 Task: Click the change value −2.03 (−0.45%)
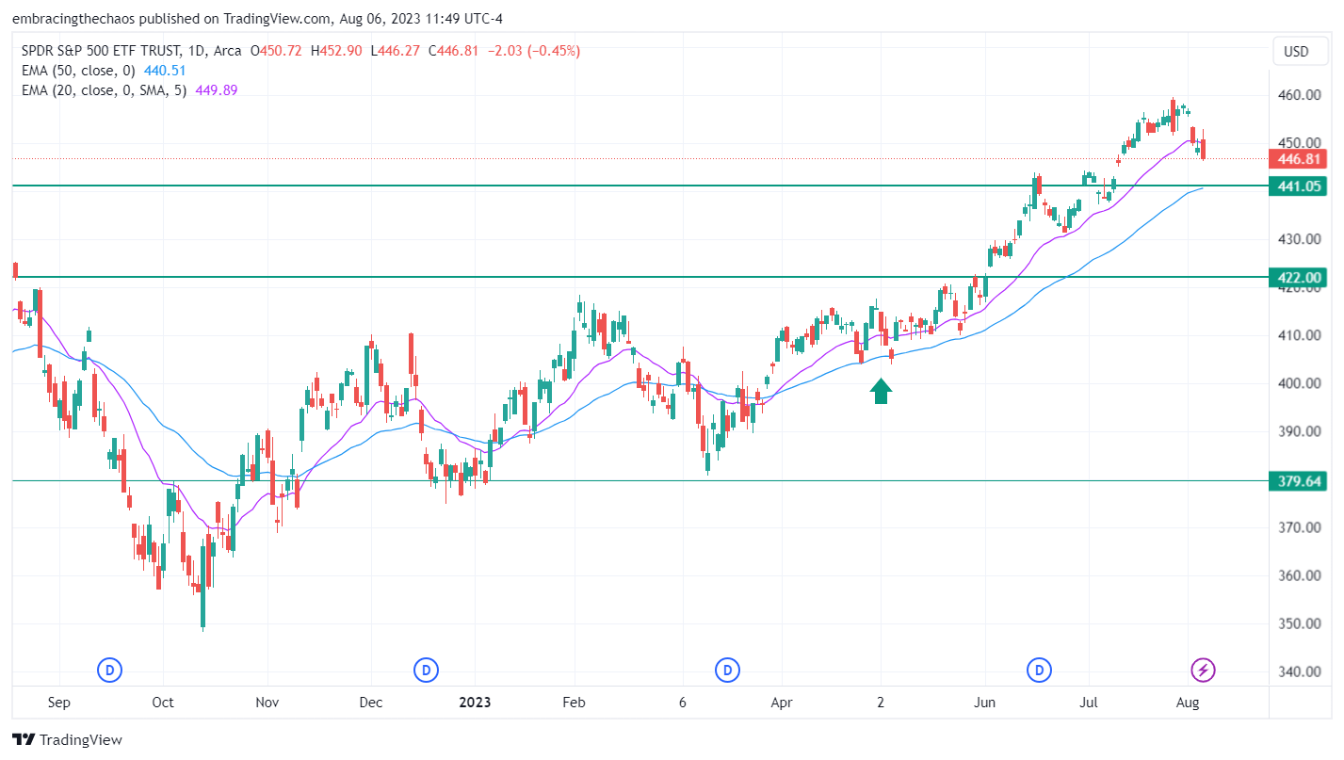pos(536,51)
